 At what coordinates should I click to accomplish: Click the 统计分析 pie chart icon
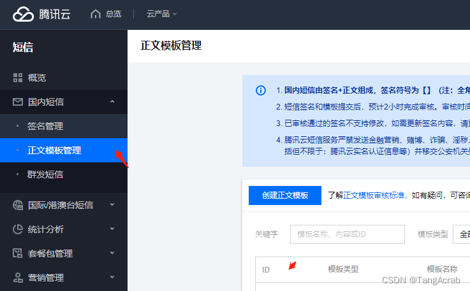[x=18, y=229]
